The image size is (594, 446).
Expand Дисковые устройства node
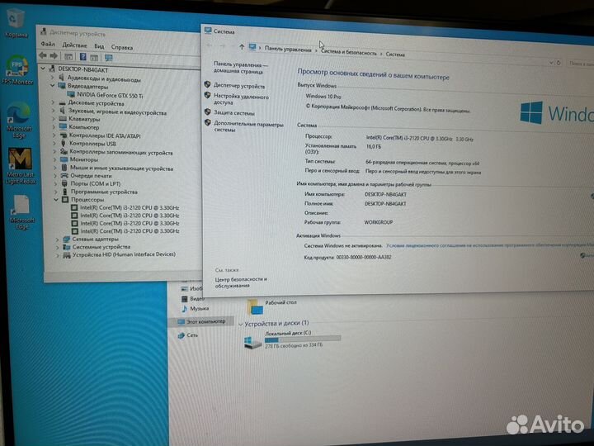[x=53, y=102]
